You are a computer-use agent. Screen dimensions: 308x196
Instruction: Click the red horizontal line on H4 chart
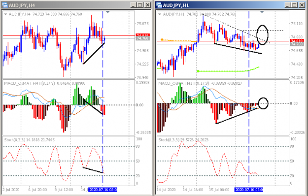[69, 36]
